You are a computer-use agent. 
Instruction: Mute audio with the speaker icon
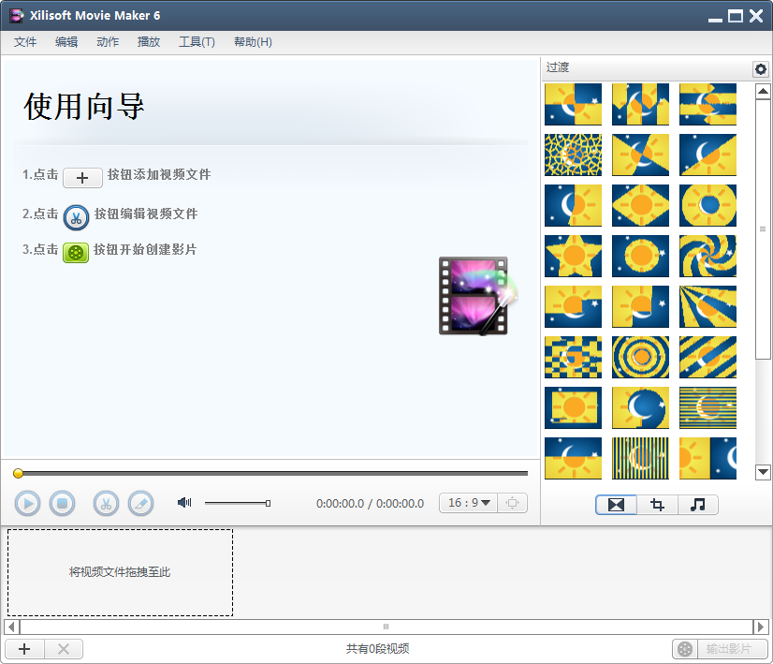184,503
